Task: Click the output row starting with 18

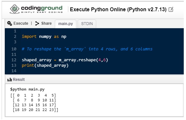Action: click(35, 110)
